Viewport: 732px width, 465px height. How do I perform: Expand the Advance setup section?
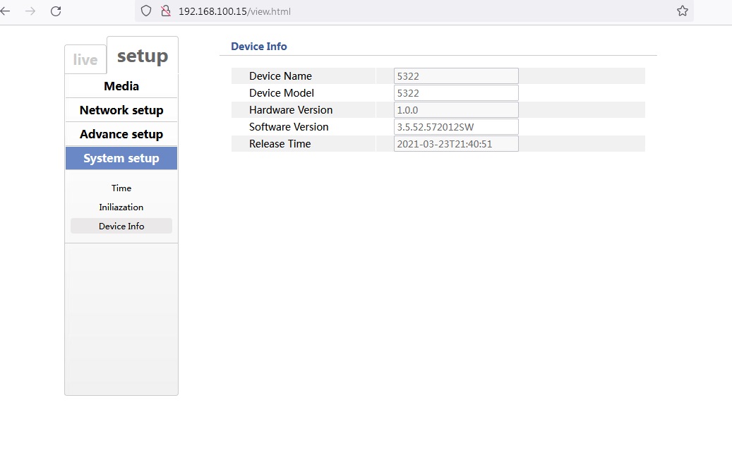[121, 134]
